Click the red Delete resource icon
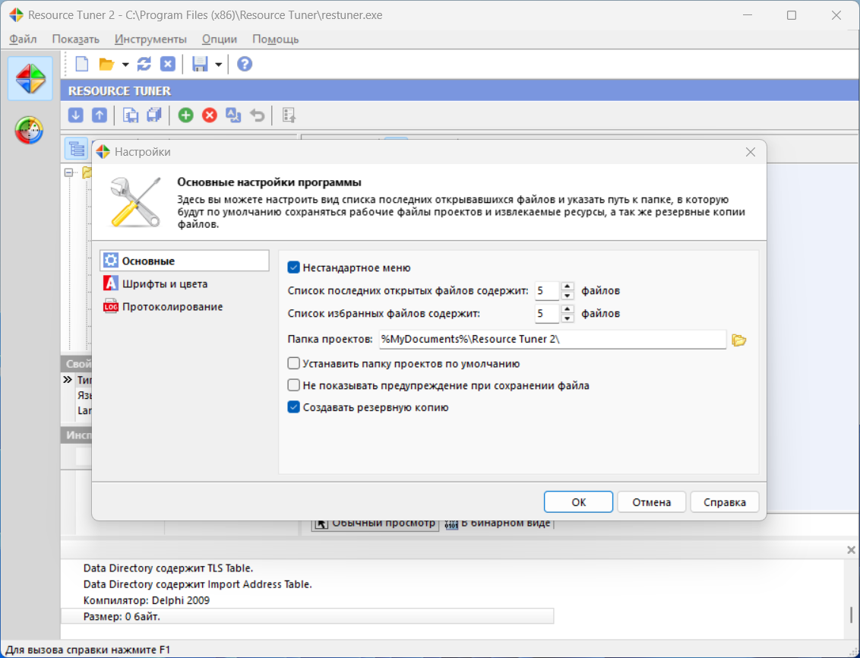Screen dimensions: 860x658 click(x=210, y=115)
